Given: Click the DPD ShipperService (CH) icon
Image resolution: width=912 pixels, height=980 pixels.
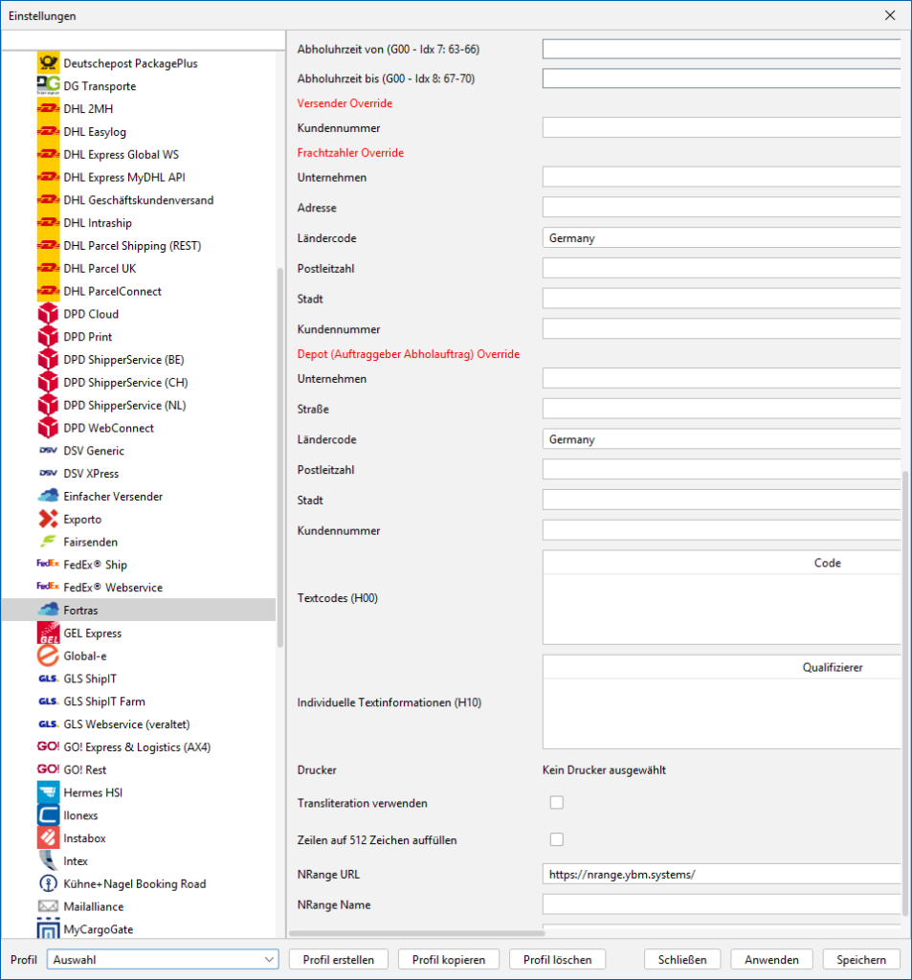Looking at the screenshot, I should (48, 383).
